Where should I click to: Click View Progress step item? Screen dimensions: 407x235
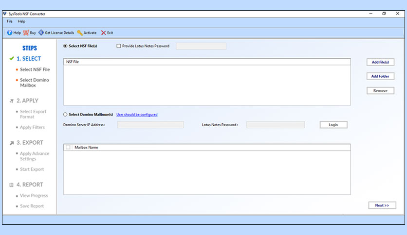point(34,195)
